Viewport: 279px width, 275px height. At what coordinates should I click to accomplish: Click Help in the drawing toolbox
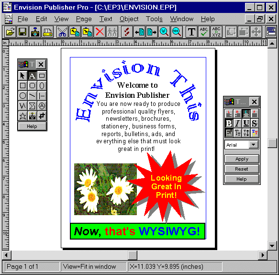pyautogui.click(x=32, y=126)
